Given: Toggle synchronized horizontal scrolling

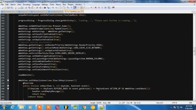Looking at the screenshot, I should (64, 8).
